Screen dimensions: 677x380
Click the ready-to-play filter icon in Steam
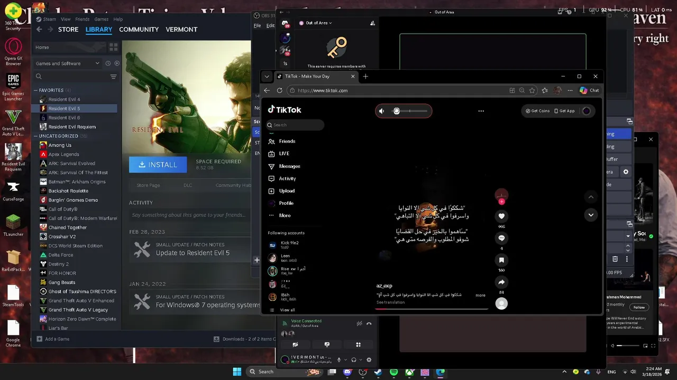coord(117,63)
